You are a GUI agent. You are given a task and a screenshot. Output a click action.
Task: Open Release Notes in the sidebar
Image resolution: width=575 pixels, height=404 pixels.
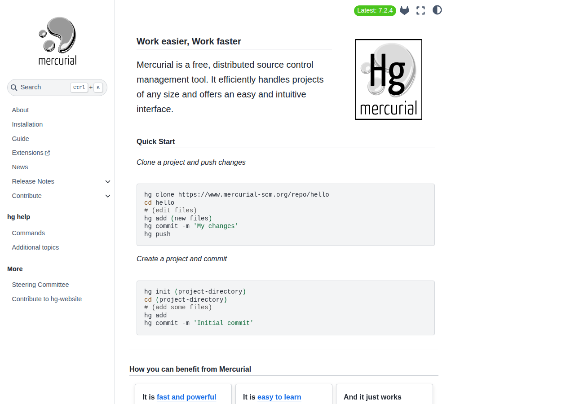[33, 181]
